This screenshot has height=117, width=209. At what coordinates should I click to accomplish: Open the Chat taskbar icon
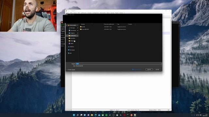coord(88,115)
